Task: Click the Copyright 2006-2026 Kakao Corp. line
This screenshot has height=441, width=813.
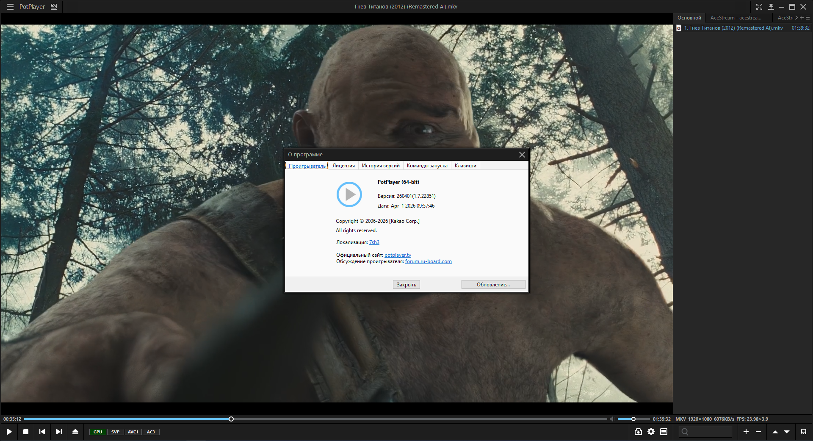Action: [378, 221]
